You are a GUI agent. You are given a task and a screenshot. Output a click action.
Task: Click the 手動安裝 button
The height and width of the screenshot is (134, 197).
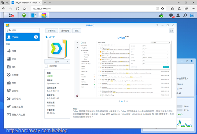pos(52,31)
